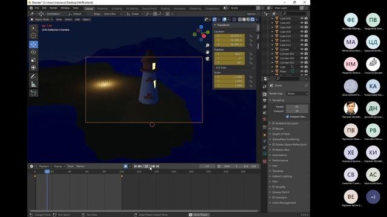Viewport: 387px width, 217px height.
Task: Jump to the timeline start frame
Action: (x=135, y=166)
